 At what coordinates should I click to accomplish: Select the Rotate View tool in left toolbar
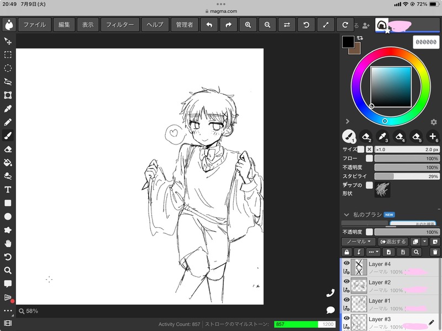pyautogui.click(x=8, y=257)
